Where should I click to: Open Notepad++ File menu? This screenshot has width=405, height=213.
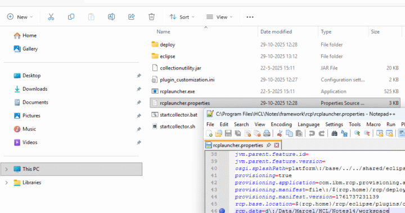pyautogui.click(x=210, y=124)
